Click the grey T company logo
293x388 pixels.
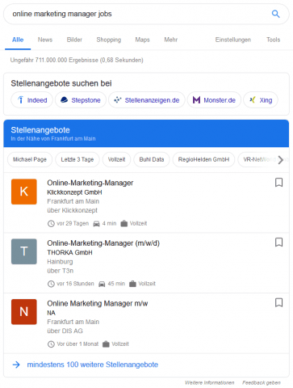coord(24,251)
